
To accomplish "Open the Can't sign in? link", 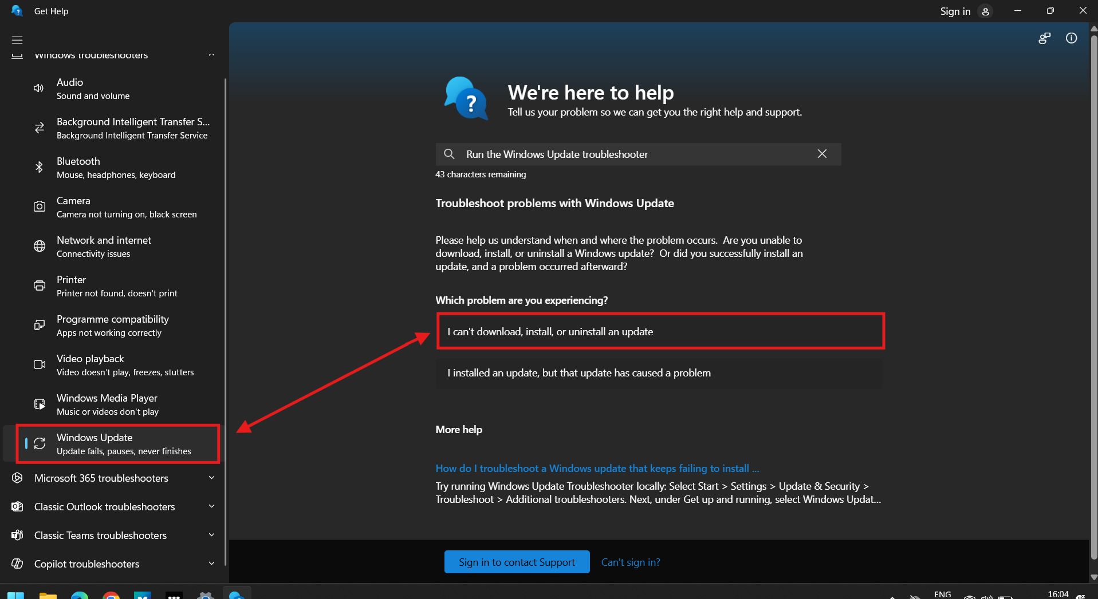I will pyautogui.click(x=631, y=562).
